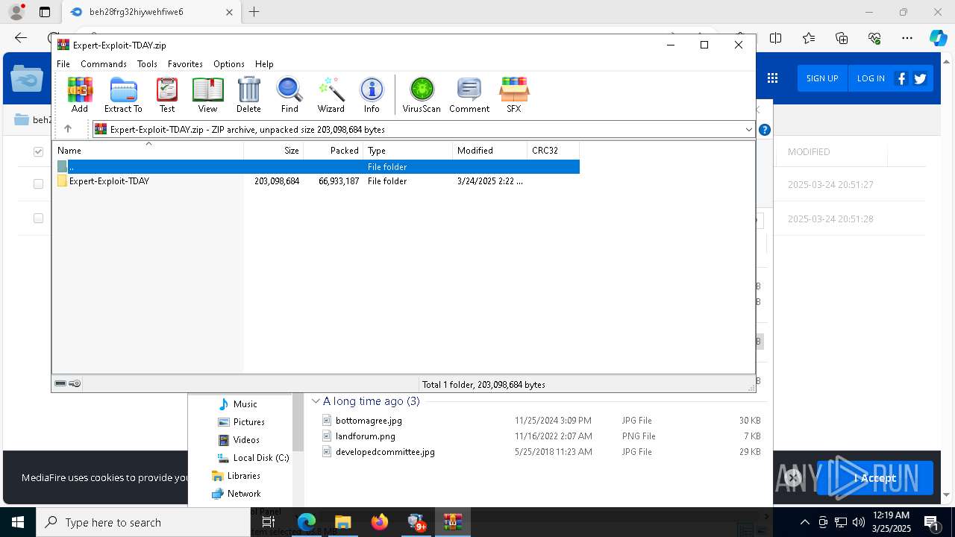This screenshot has width=955, height=537.
Task: Open the WinRAR File menu
Action: click(63, 64)
